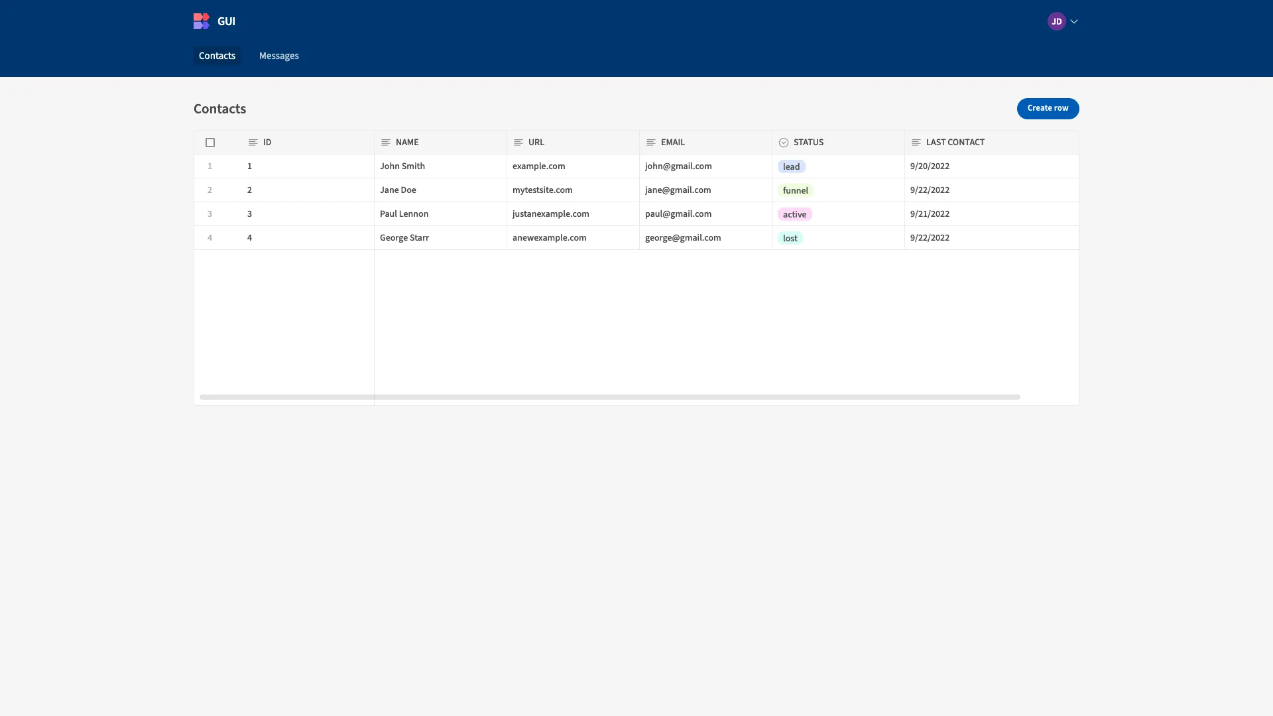Screen dimensions: 1273x716
Task: Click the Create row button
Action: 1048,108
